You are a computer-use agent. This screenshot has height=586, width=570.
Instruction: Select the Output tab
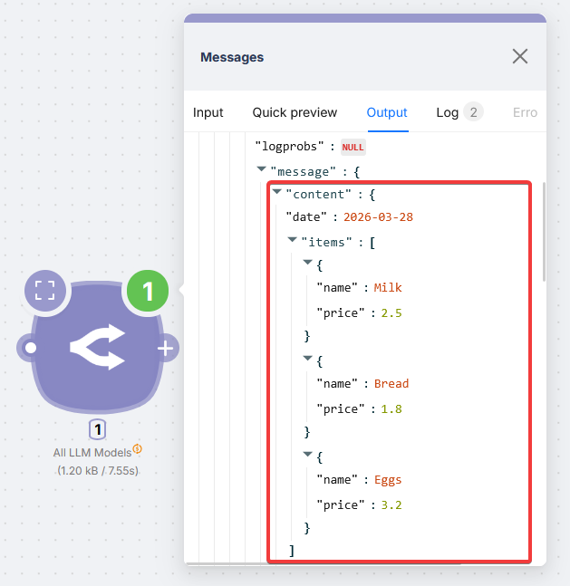[x=387, y=112]
